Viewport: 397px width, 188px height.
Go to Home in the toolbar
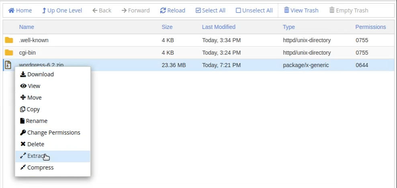pos(20,10)
